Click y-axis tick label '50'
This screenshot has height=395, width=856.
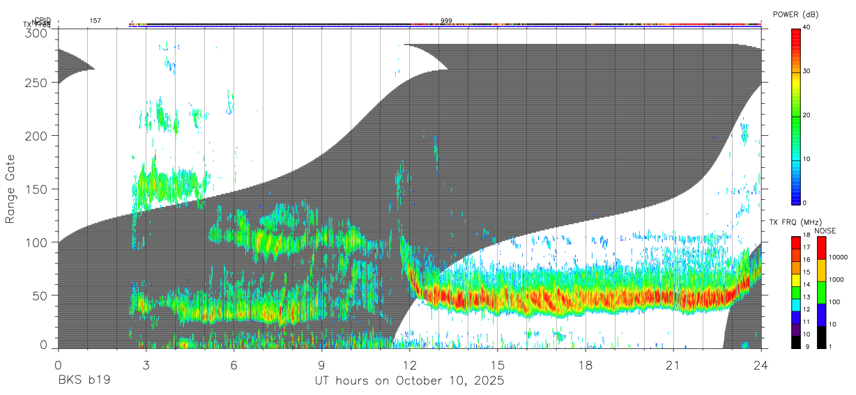point(40,295)
